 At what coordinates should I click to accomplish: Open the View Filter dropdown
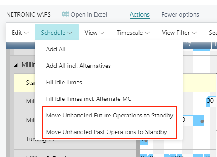179,33
